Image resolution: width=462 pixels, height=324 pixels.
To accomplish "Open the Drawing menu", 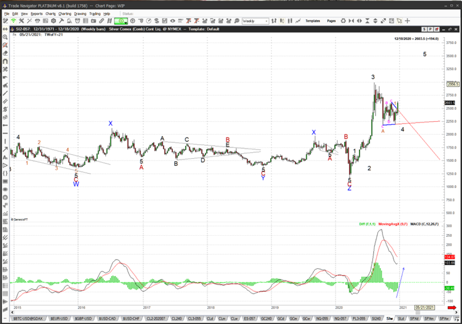I will [x=80, y=14].
